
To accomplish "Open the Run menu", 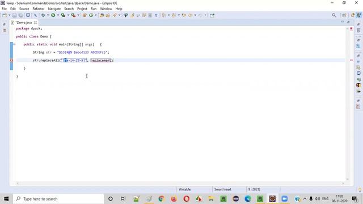I will point(94,9).
